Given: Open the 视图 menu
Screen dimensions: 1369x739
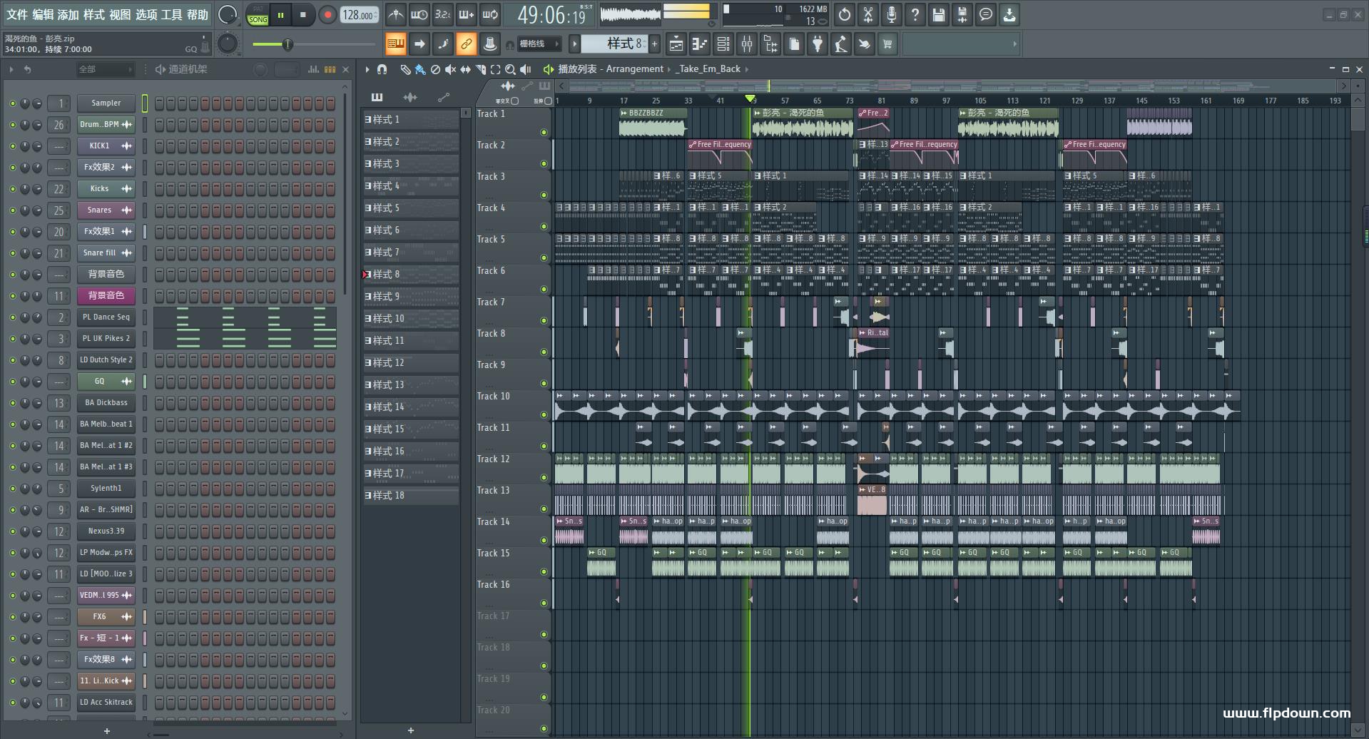Looking at the screenshot, I should [120, 14].
